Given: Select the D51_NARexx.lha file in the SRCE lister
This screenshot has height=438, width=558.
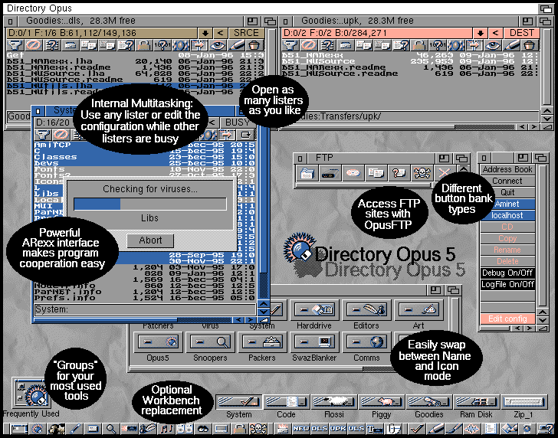Looking at the screenshot, I should click(135, 61).
